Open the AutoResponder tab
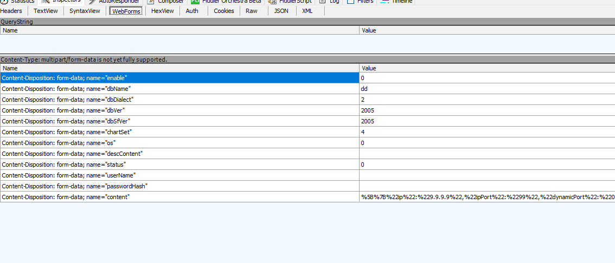615x263 pixels. click(x=114, y=2)
